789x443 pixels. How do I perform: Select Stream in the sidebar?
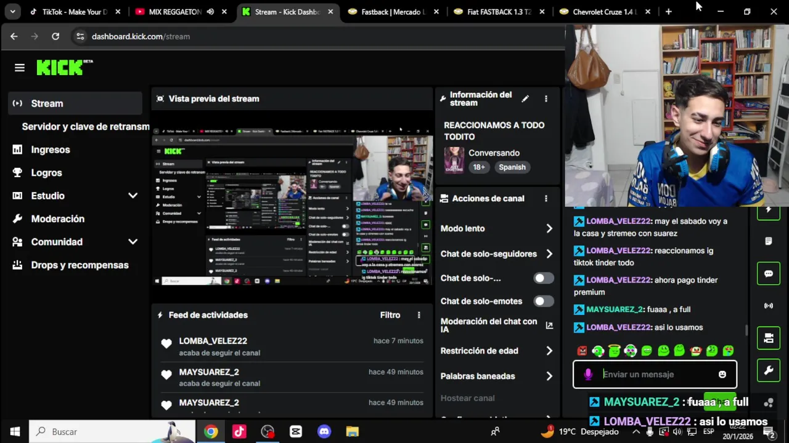(75, 103)
